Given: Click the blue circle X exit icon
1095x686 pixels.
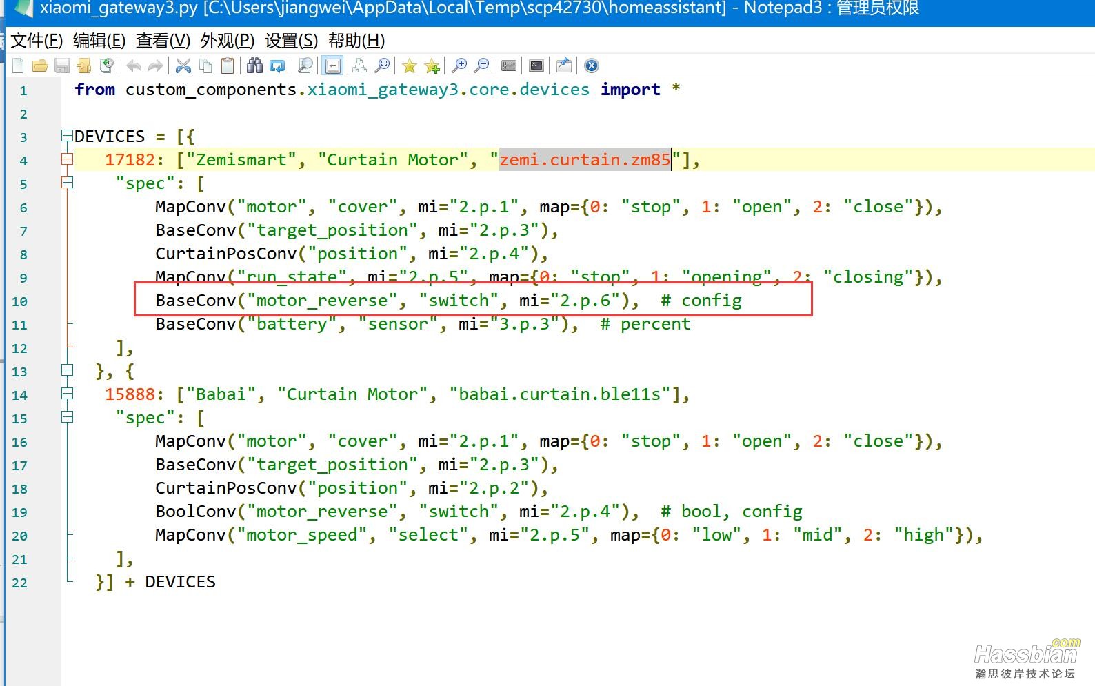Looking at the screenshot, I should coord(592,65).
